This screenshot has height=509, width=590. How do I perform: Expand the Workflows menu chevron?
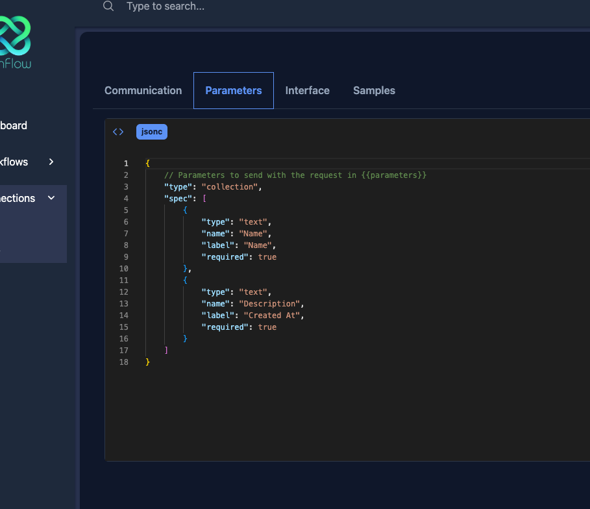(x=51, y=162)
